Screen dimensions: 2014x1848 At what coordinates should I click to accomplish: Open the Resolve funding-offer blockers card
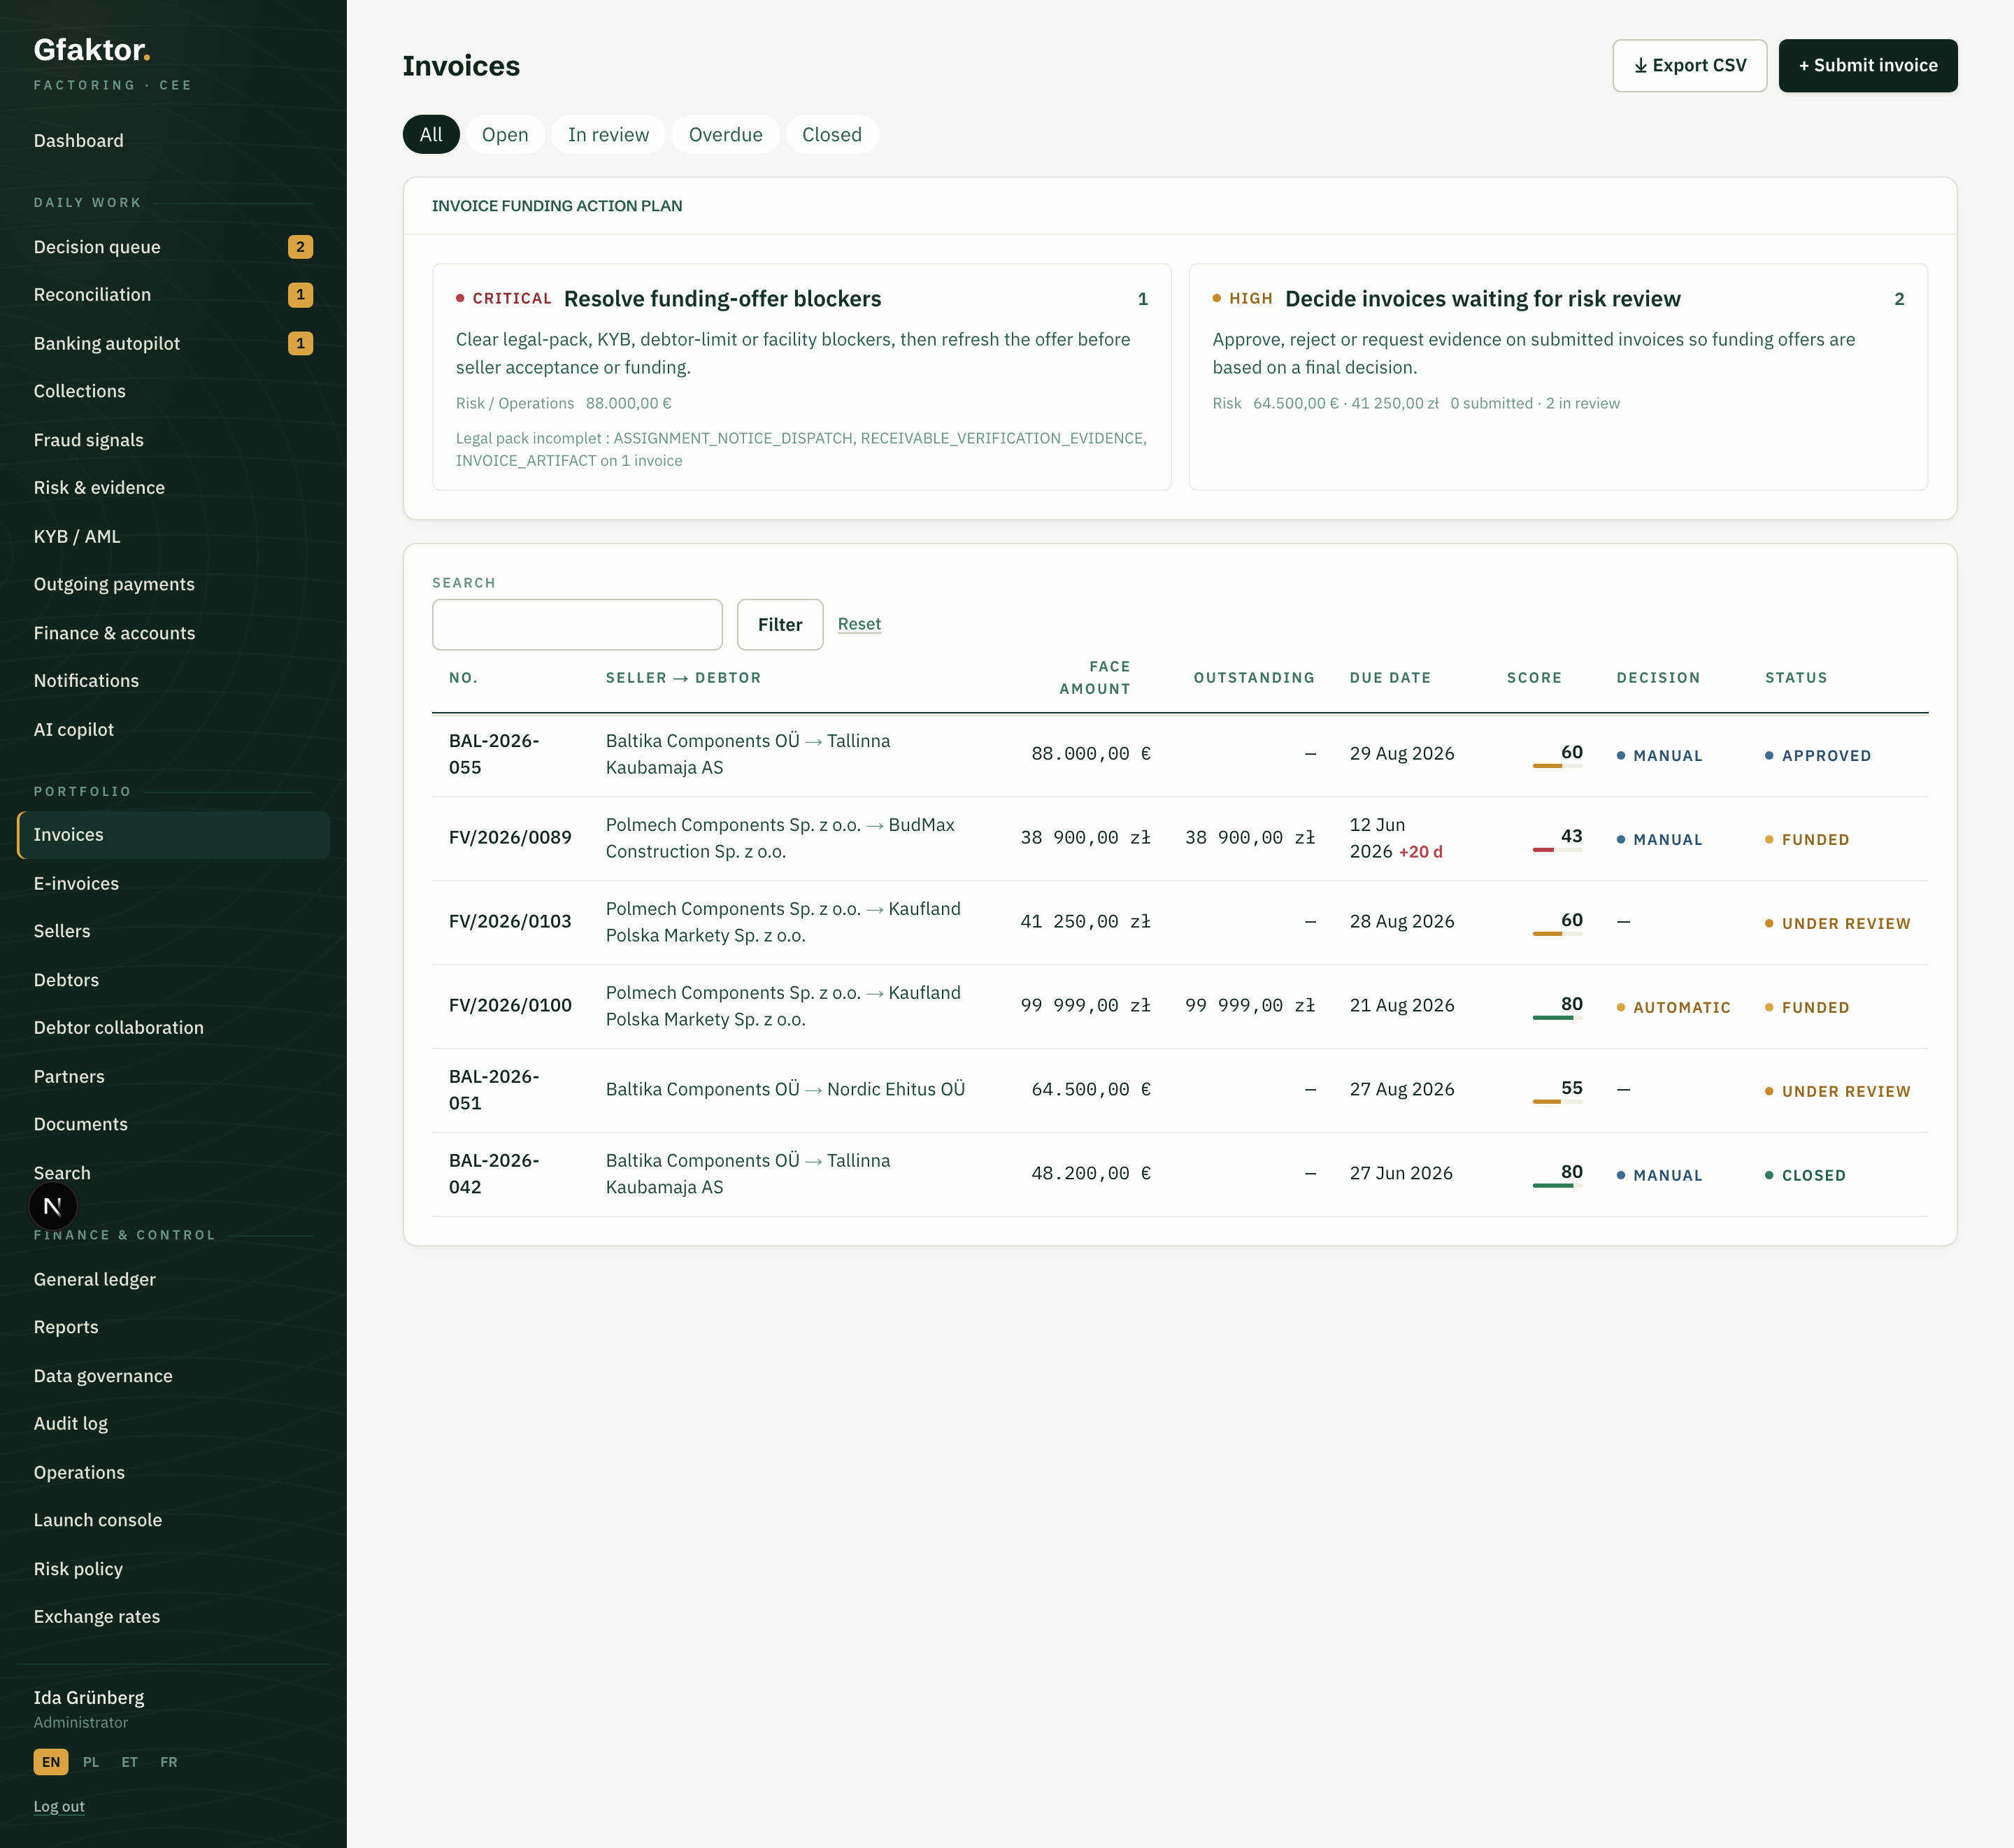point(801,377)
